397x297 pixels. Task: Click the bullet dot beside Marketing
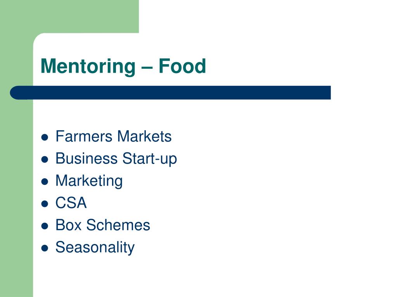pyautogui.click(x=45, y=182)
